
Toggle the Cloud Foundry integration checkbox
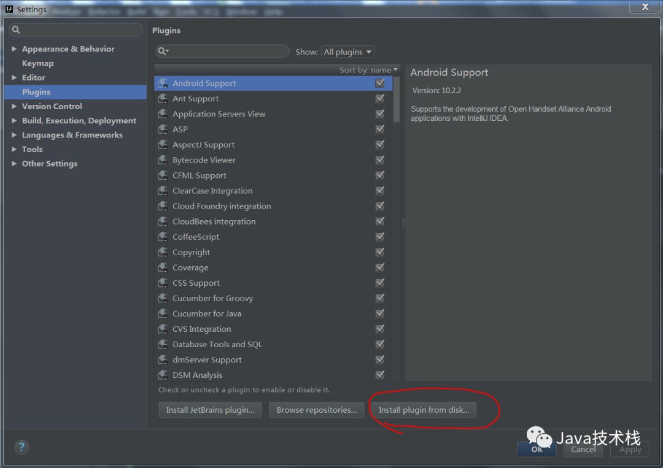(380, 205)
